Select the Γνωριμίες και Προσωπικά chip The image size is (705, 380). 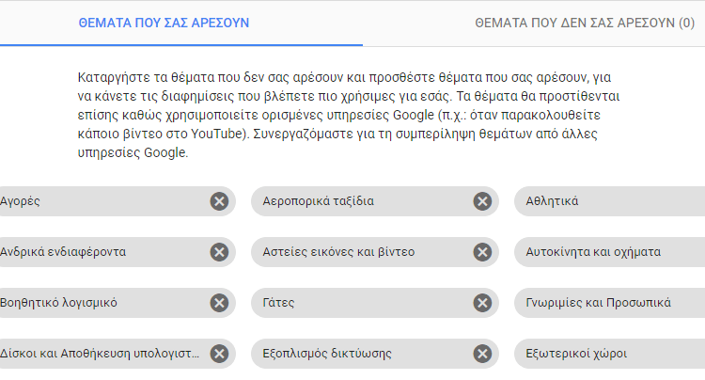pyautogui.click(x=609, y=303)
